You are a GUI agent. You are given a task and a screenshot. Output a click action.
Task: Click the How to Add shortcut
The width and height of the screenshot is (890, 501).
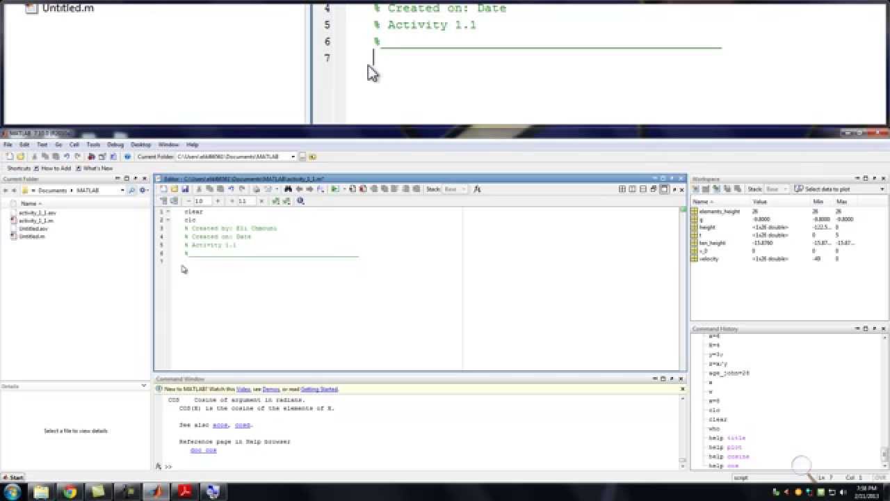tap(53, 168)
